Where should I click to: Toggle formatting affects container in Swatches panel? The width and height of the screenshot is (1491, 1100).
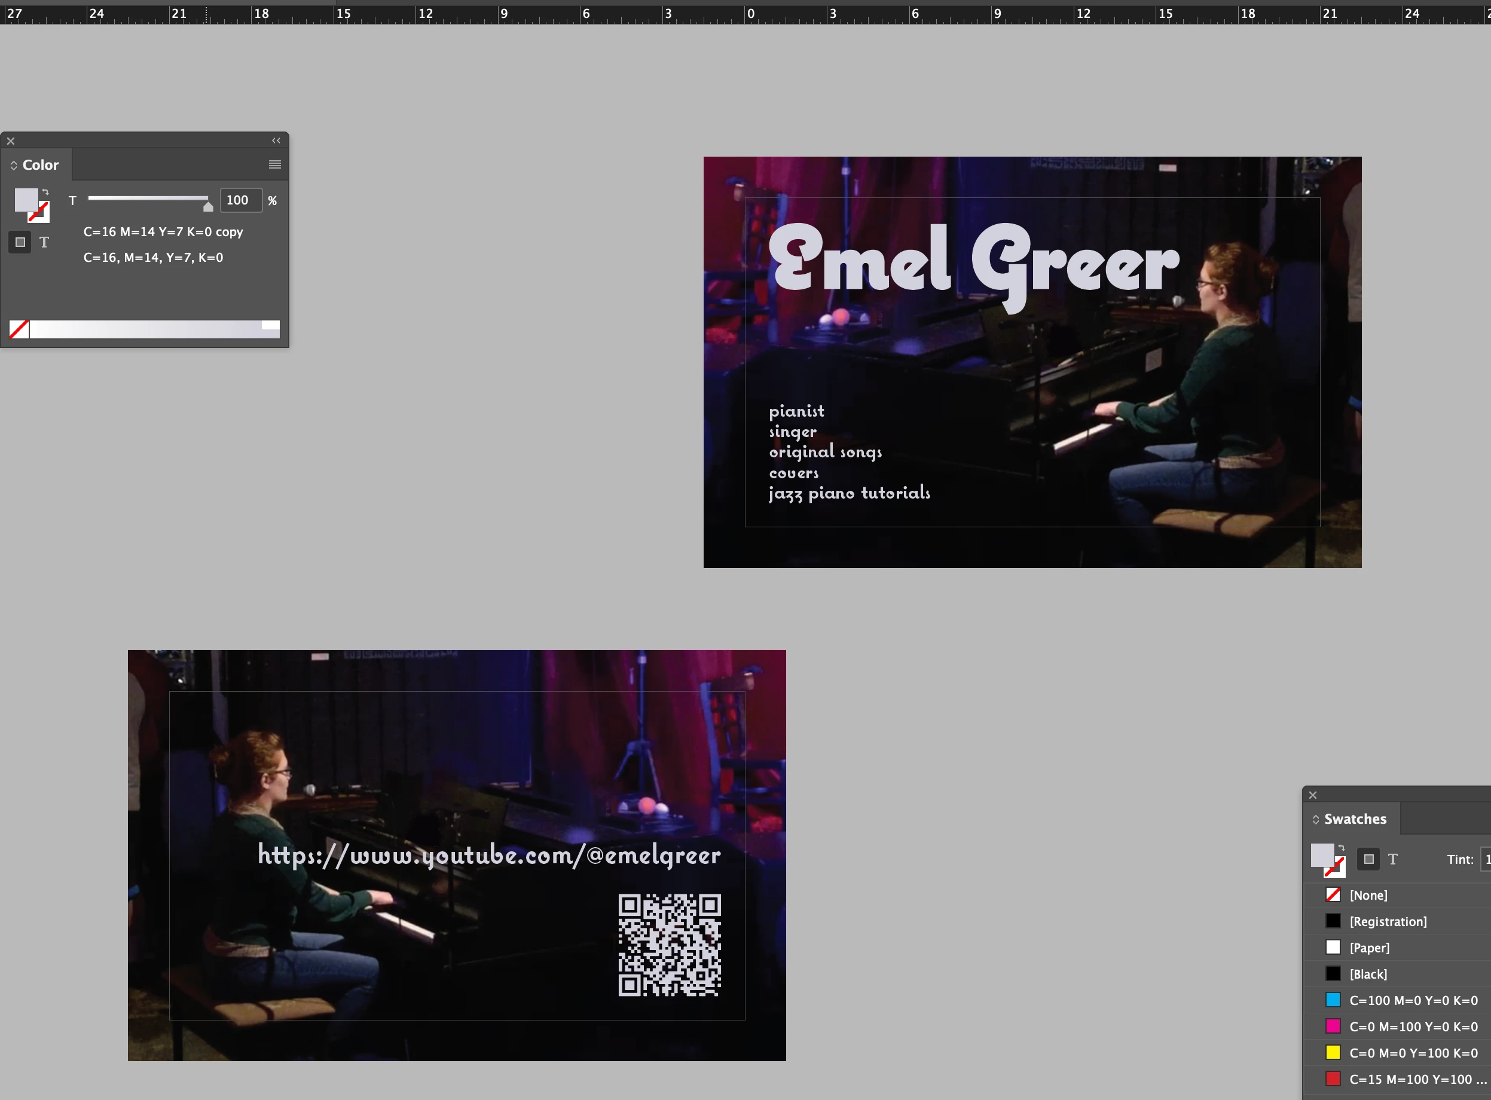click(x=1368, y=859)
